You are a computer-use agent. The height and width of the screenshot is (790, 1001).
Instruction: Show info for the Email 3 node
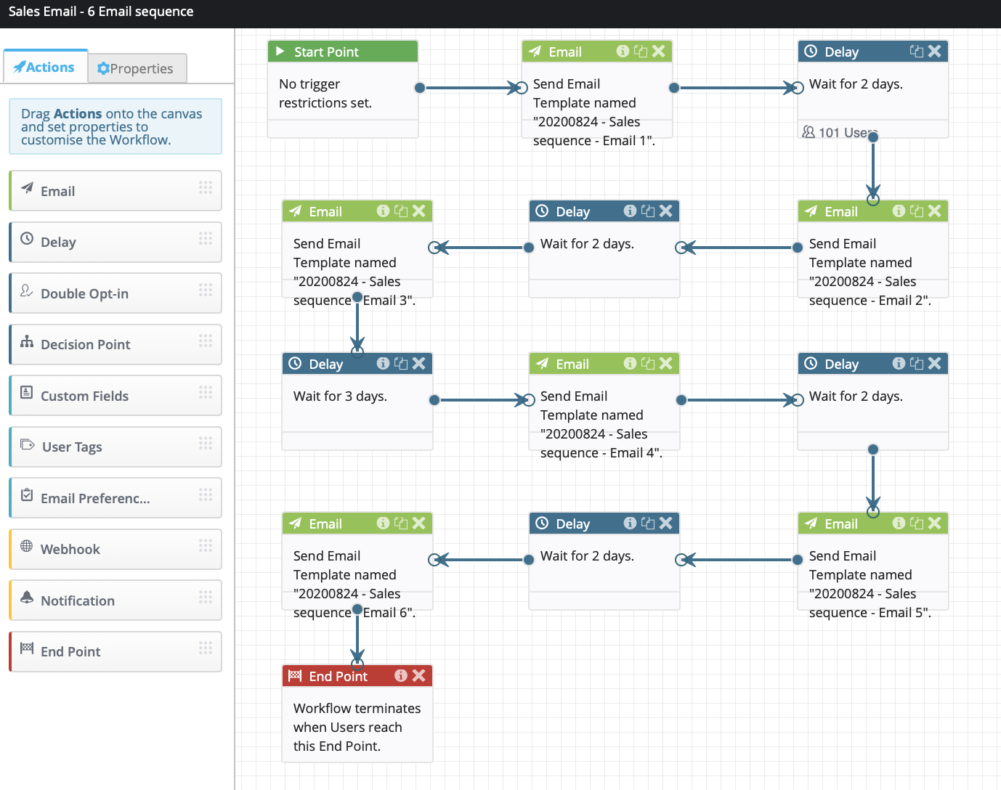pyautogui.click(x=383, y=211)
